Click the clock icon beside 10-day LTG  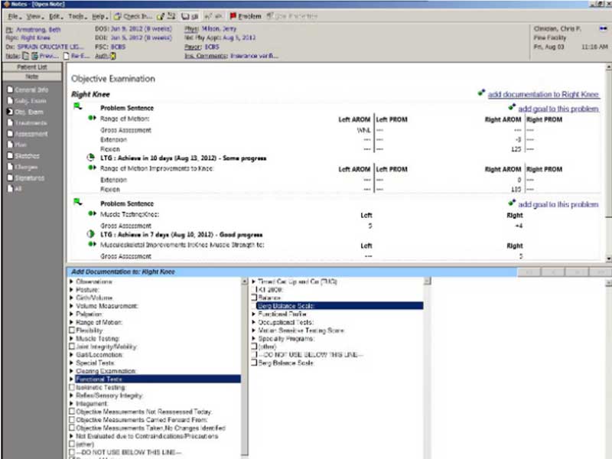[90, 158]
